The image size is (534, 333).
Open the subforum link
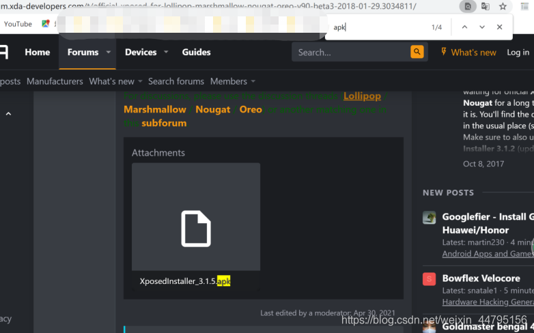coord(164,123)
